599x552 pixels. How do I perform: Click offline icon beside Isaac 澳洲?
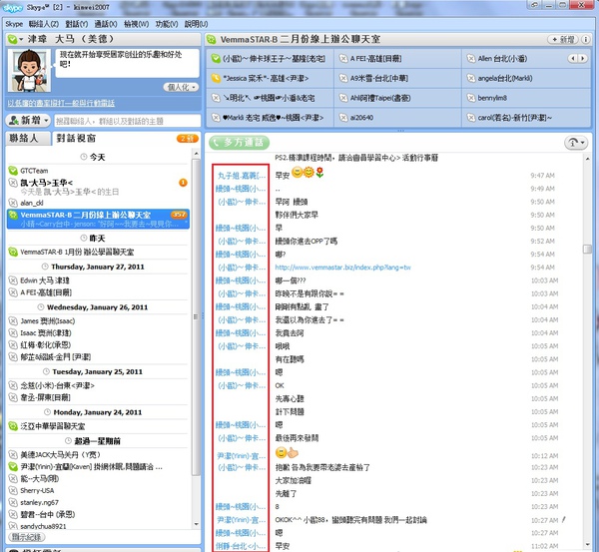[x=13, y=333]
